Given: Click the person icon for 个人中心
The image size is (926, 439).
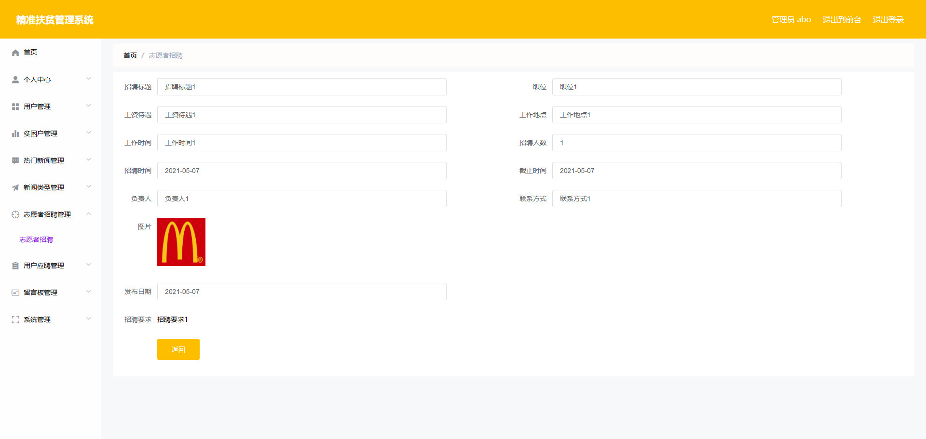Looking at the screenshot, I should point(15,80).
